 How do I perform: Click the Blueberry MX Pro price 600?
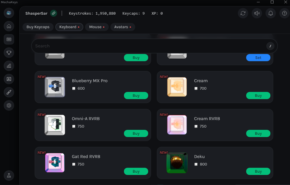click(81, 88)
